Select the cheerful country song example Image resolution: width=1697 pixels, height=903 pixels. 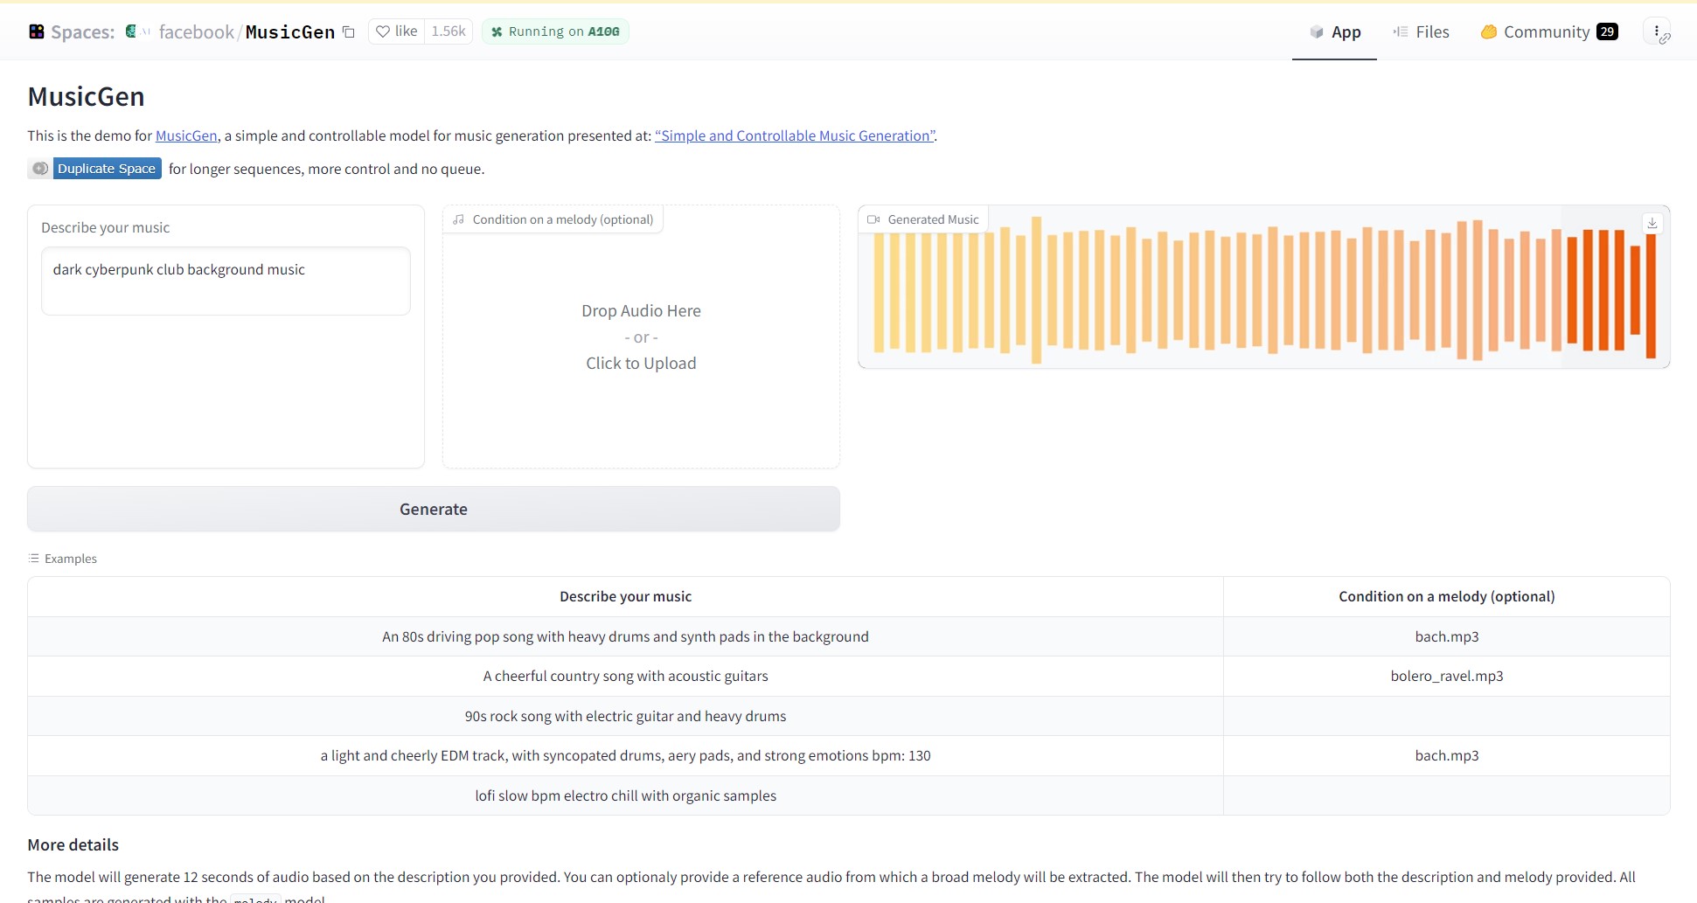(625, 676)
